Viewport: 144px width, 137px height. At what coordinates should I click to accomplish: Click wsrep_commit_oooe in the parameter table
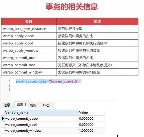coord(29,58)
